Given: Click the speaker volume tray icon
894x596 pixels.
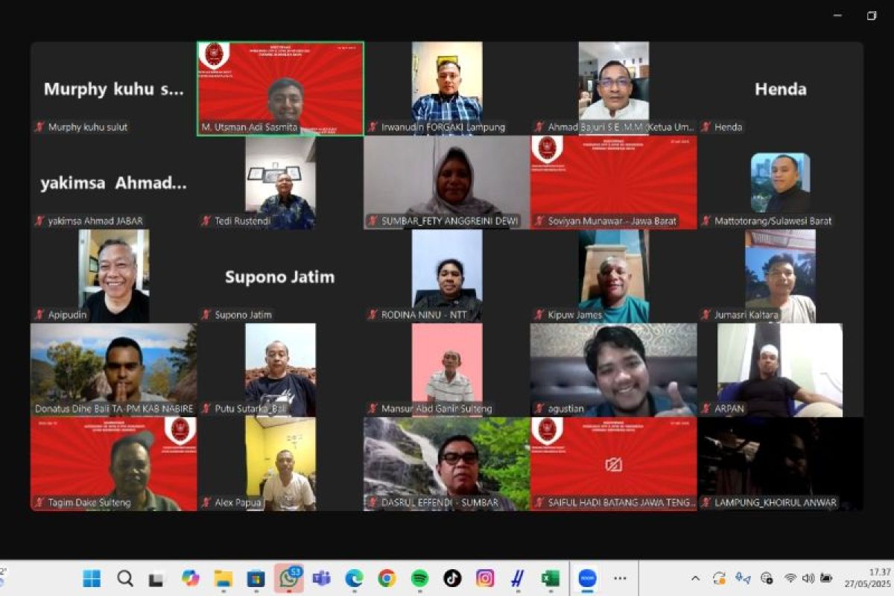Looking at the screenshot, I should pyautogui.click(x=808, y=578).
